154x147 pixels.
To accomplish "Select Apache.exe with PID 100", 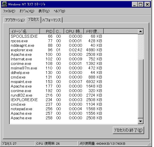I will 74,54.
